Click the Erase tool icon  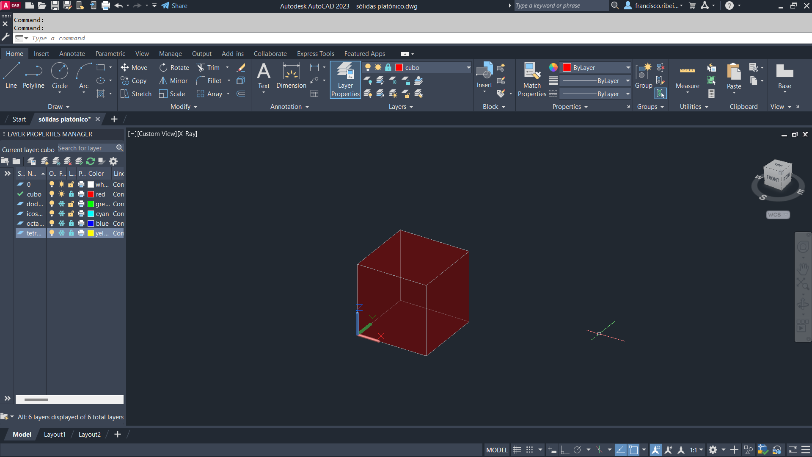(x=241, y=68)
